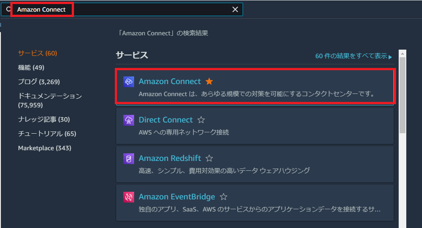
Task: Favorite Amazon Redshift with star
Action: (209, 158)
